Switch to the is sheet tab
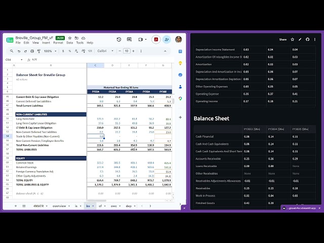Image resolution: width=324 pixels, height=243 pixels. (x=76, y=206)
